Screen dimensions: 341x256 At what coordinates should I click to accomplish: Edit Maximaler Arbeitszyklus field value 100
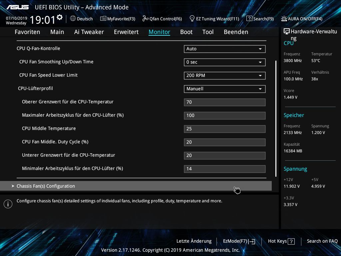(225, 116)
